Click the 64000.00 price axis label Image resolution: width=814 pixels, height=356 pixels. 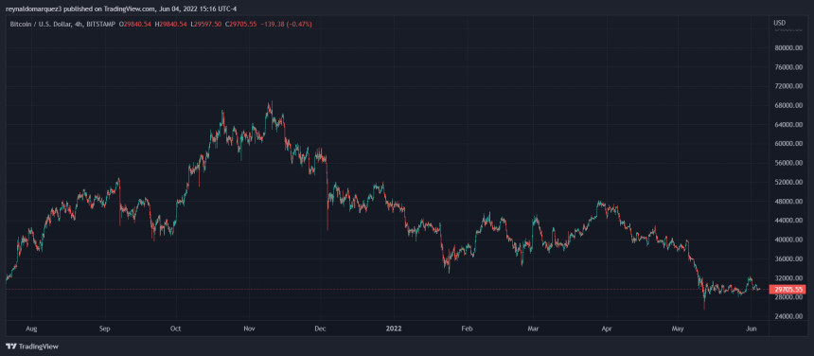point(788,125)
